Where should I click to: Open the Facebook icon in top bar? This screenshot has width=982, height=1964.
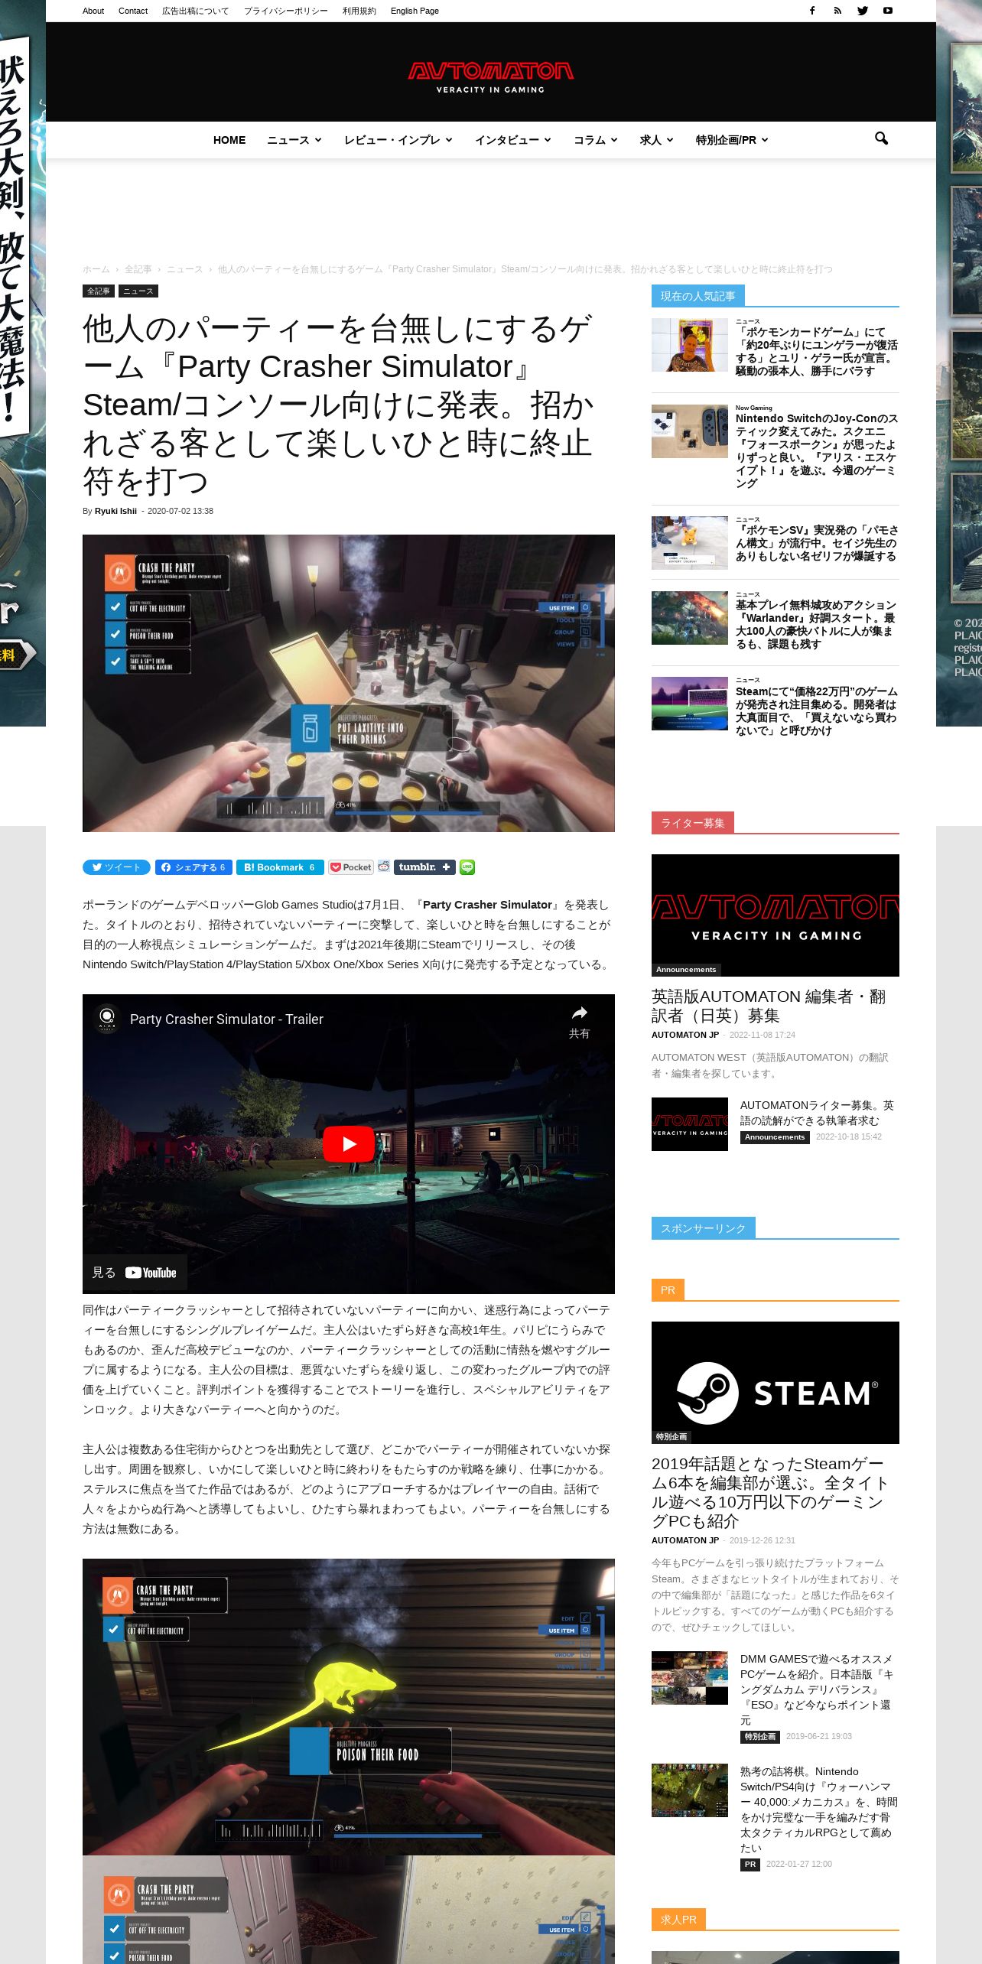(812, 11)
